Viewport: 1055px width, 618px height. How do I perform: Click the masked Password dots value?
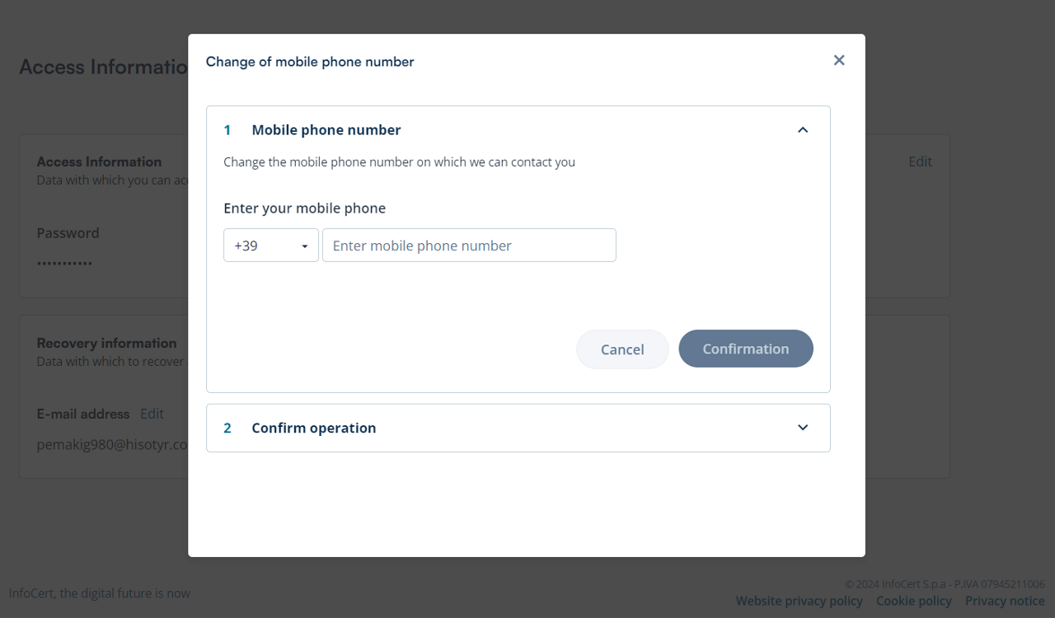[x=64, y=264]
